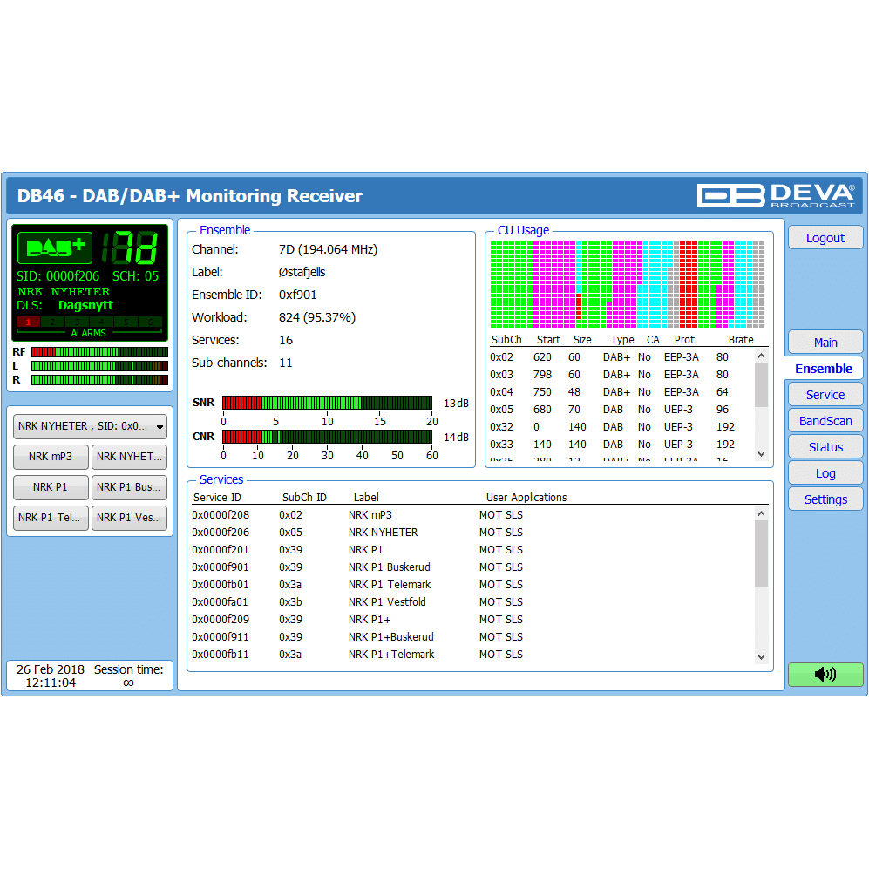Go to the BandScan tab
The width and height of the screenshot is (869, 869).
(x=825, y=421)
